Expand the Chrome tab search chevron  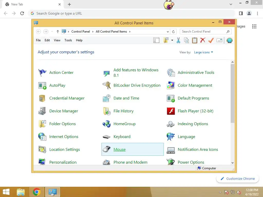pyautogui.click(x=231, y=4)
